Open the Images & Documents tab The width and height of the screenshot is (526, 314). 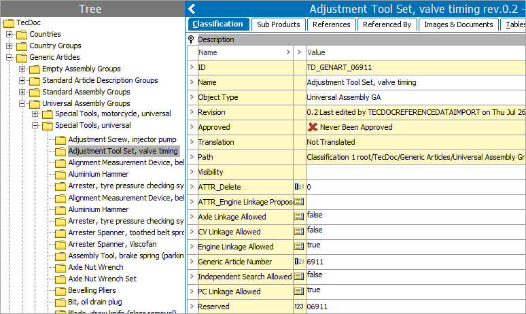pos(458,24)
